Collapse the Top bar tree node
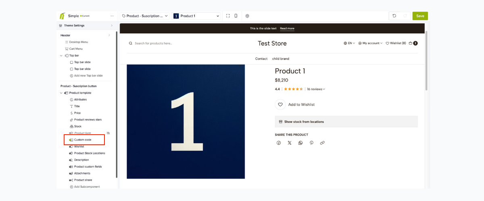Viewport: 484px width, 201px height. tap(61, 55)
